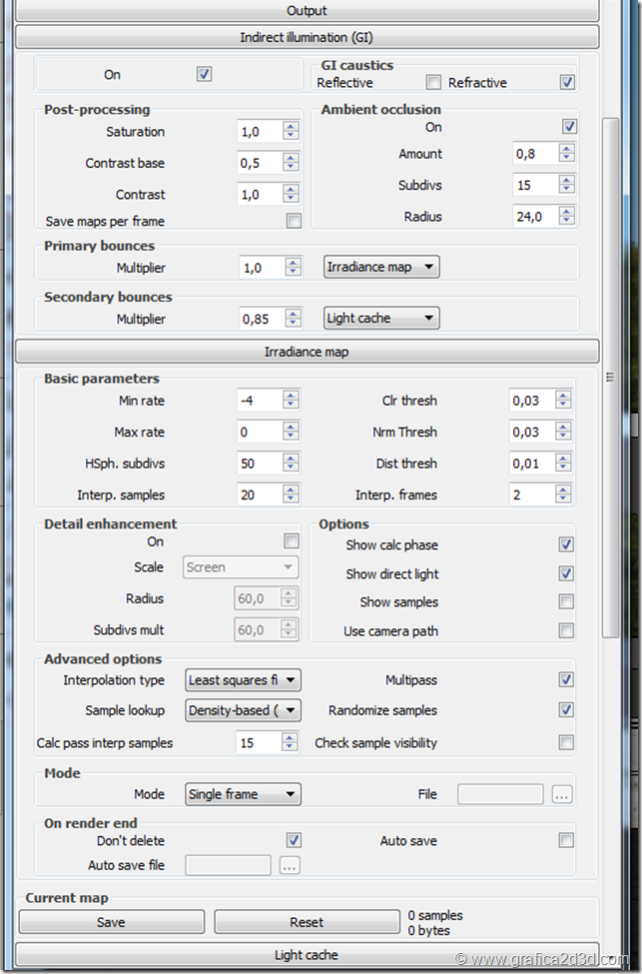The width and height of the screenshot is (642, 974).
Task: Disable the GI On checkbox
Action: 204,74
